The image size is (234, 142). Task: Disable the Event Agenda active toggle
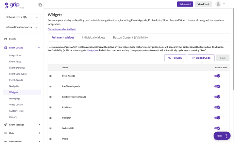point(217,76)
